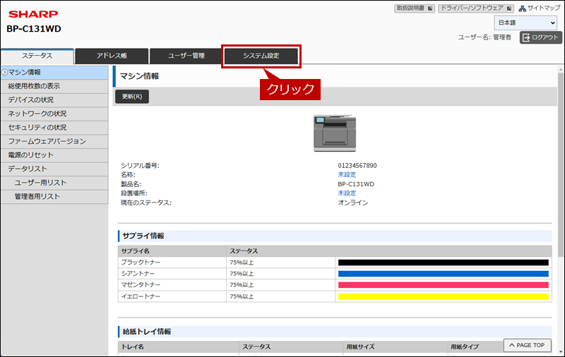
Task: Click the オンライン status value
Action: (x=353, y=203)
